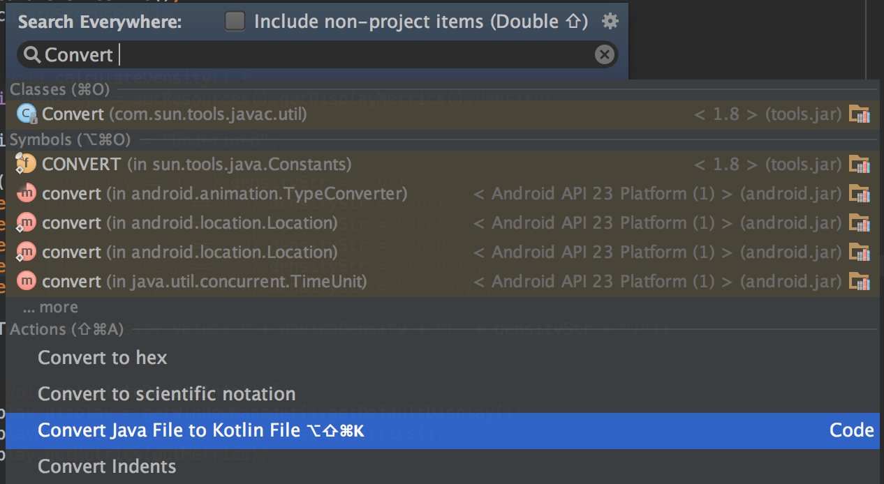The image size is (884, 484).
Task: Click the field icon beside CONVERT constant
Action: [x=27, y=163]
